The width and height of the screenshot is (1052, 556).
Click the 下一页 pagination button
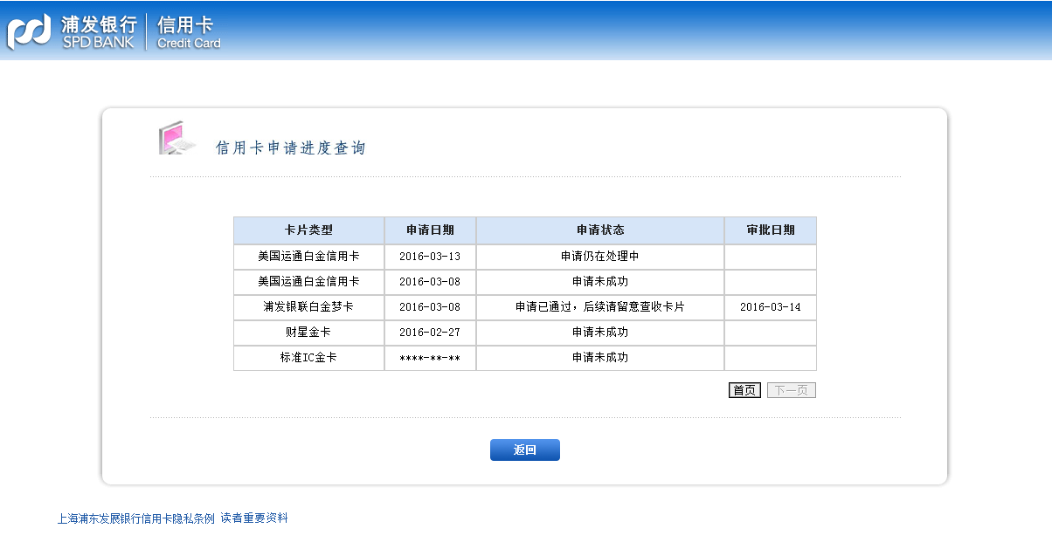tap(792, 390)
